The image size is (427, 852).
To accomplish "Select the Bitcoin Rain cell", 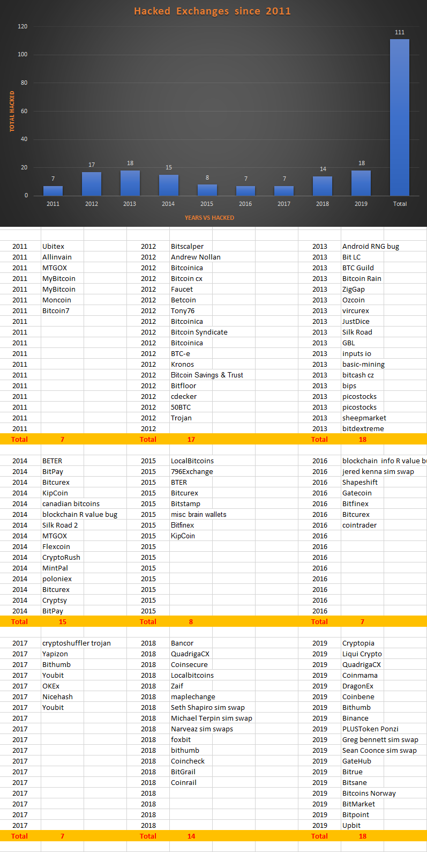I will pos(362,278).
